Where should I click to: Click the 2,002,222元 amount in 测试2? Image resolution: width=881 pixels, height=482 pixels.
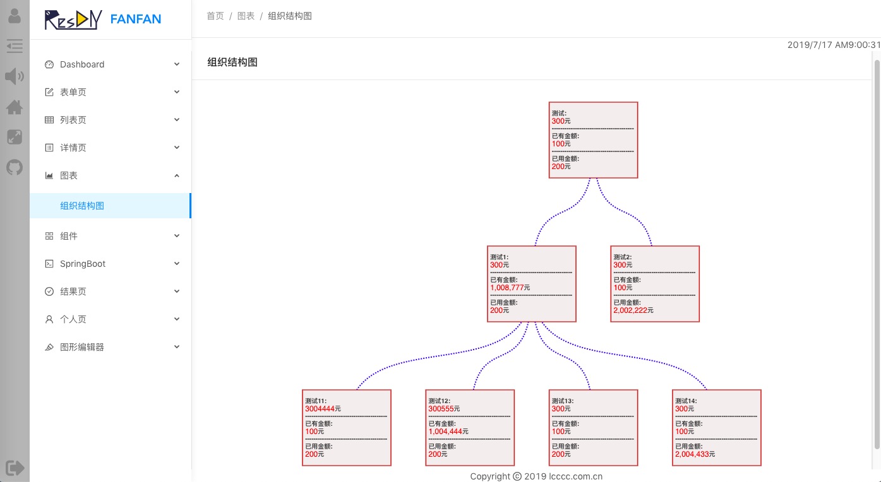[633, 310]
